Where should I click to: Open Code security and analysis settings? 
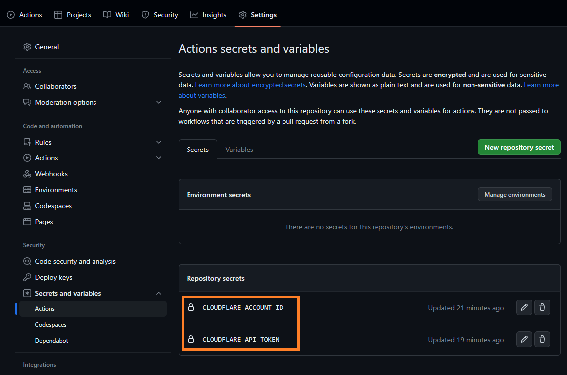[x=75, y=261]
